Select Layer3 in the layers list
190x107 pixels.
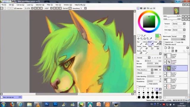[175, 68]
